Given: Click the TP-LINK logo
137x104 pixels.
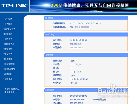Looking at the screenshot, I should click(x=14, y=6).
